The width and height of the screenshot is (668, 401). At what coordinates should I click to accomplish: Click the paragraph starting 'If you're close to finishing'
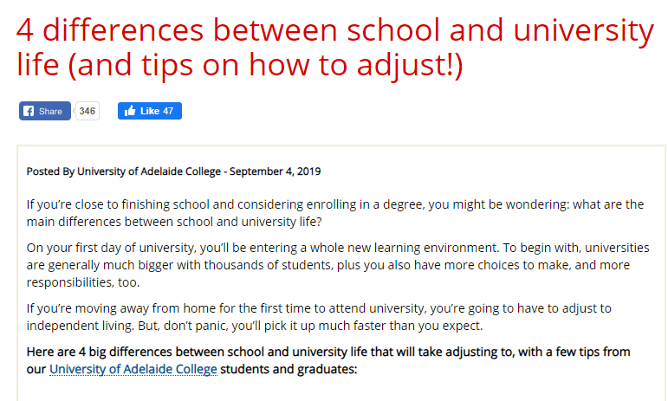(334, 213)
